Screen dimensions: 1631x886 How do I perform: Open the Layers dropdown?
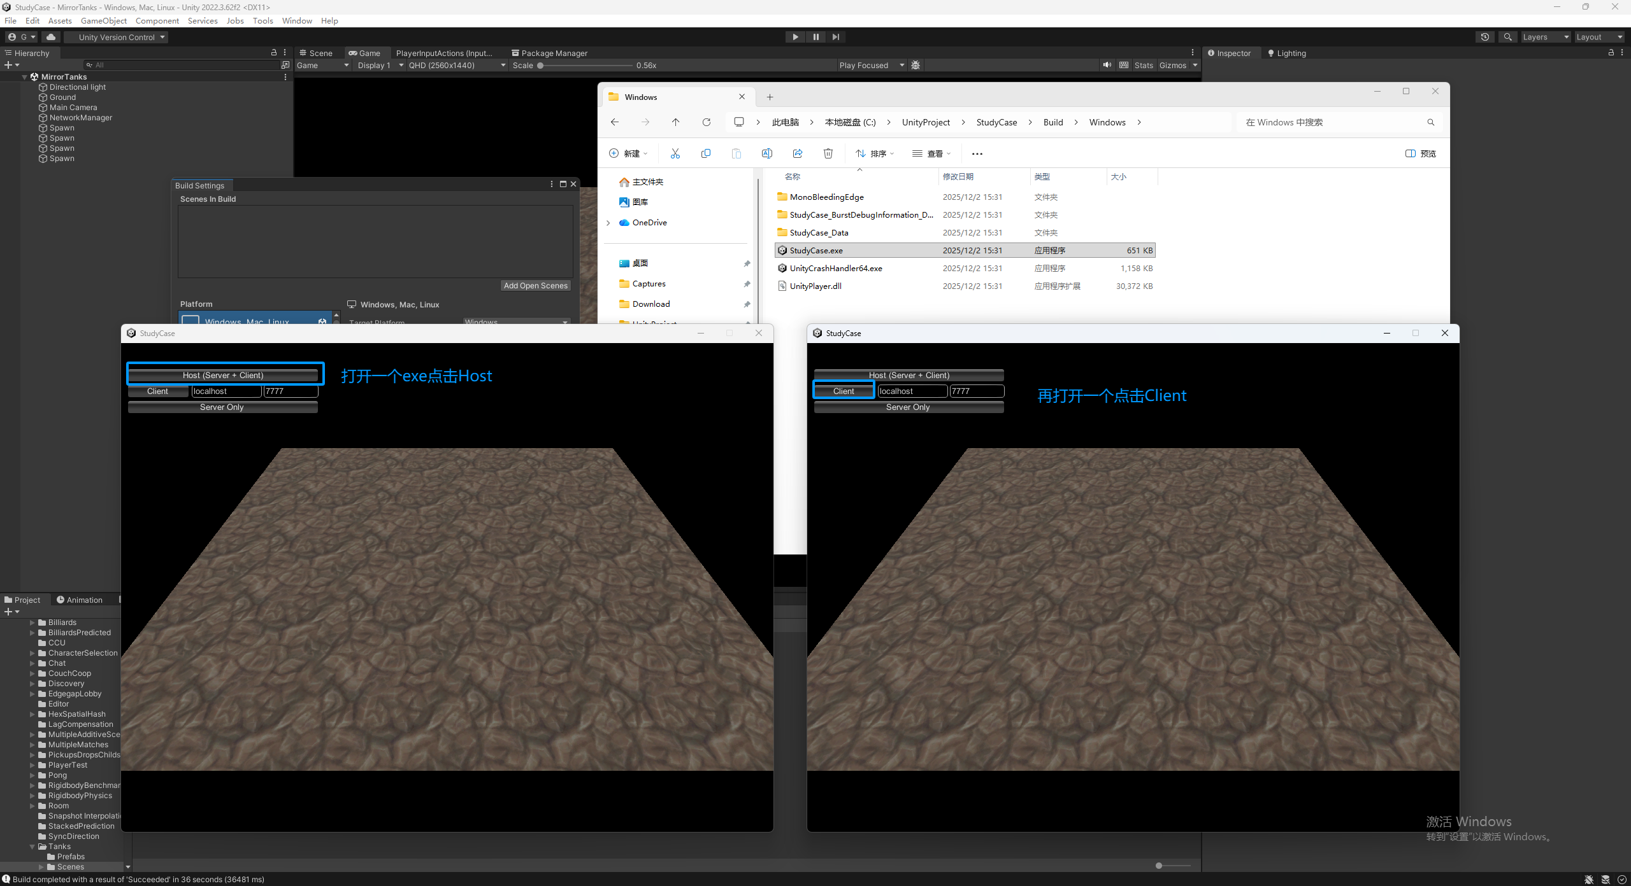pos(1545,37)
